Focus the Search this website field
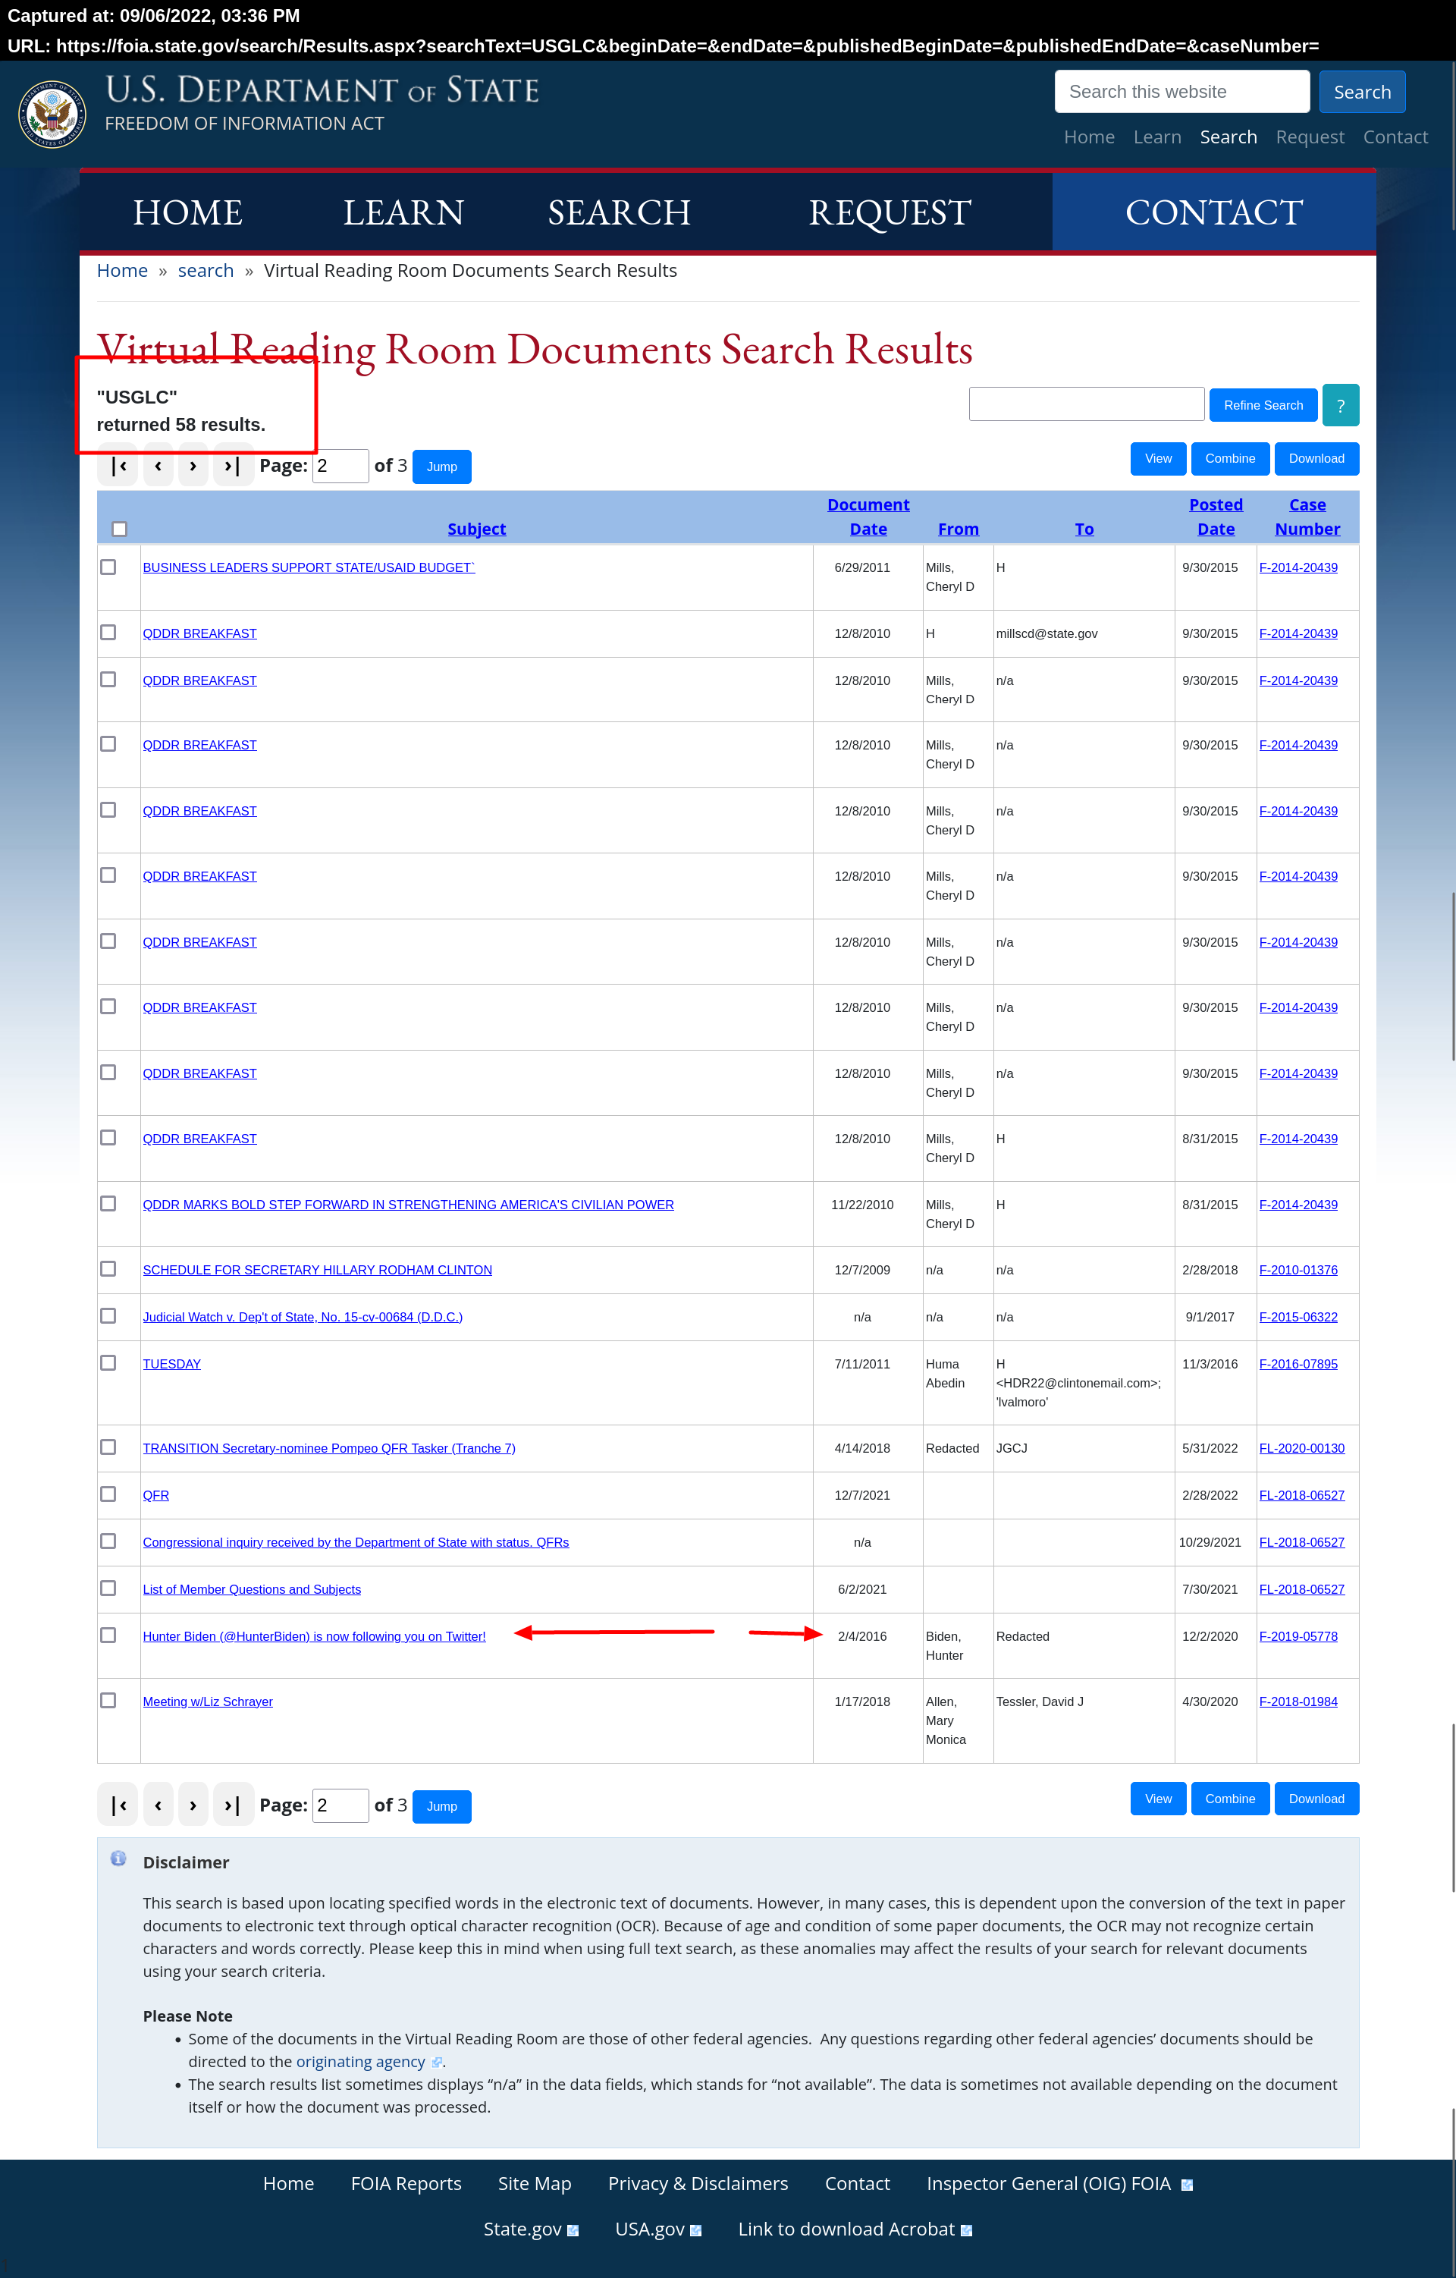1456x2278 pixels. coord(1181,92)
